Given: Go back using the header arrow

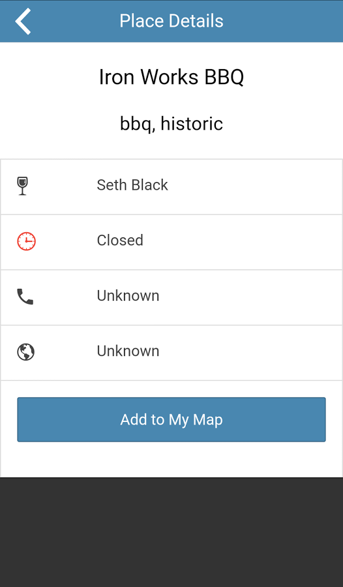Looking at the screenshot, I should coord(23,22).
